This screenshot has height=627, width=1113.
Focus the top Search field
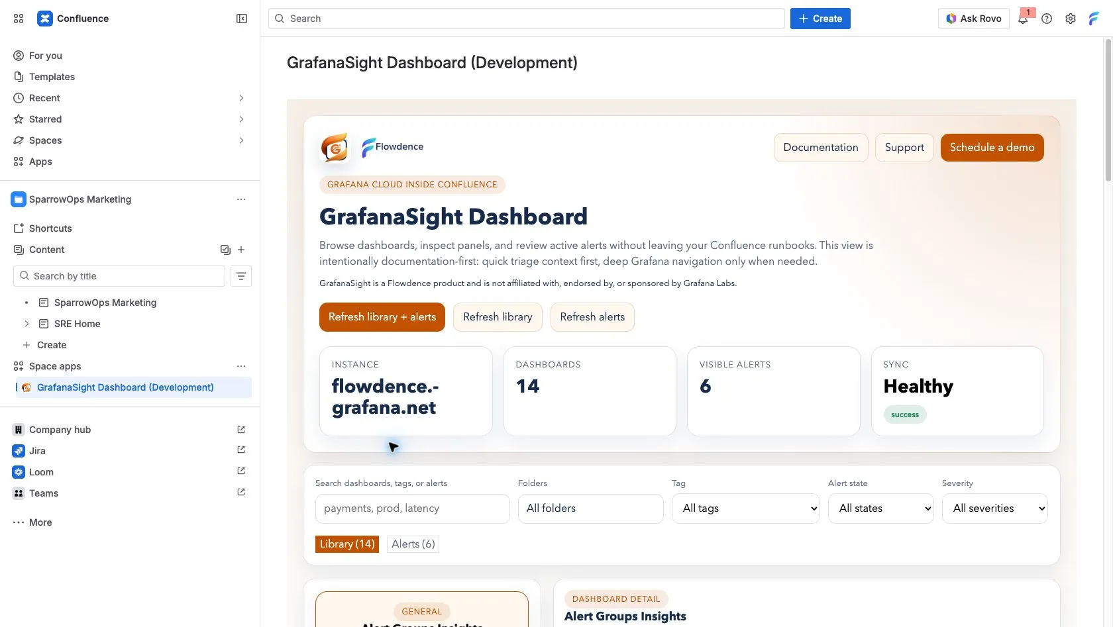[x=527, y=19]
